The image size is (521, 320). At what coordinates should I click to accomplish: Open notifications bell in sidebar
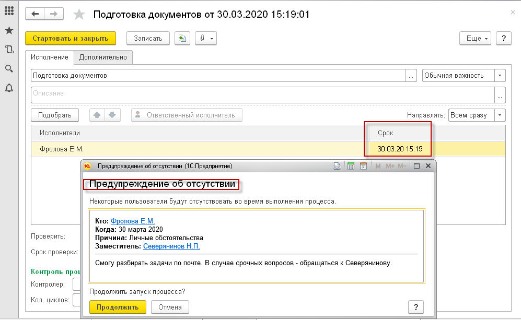(9, 88)
